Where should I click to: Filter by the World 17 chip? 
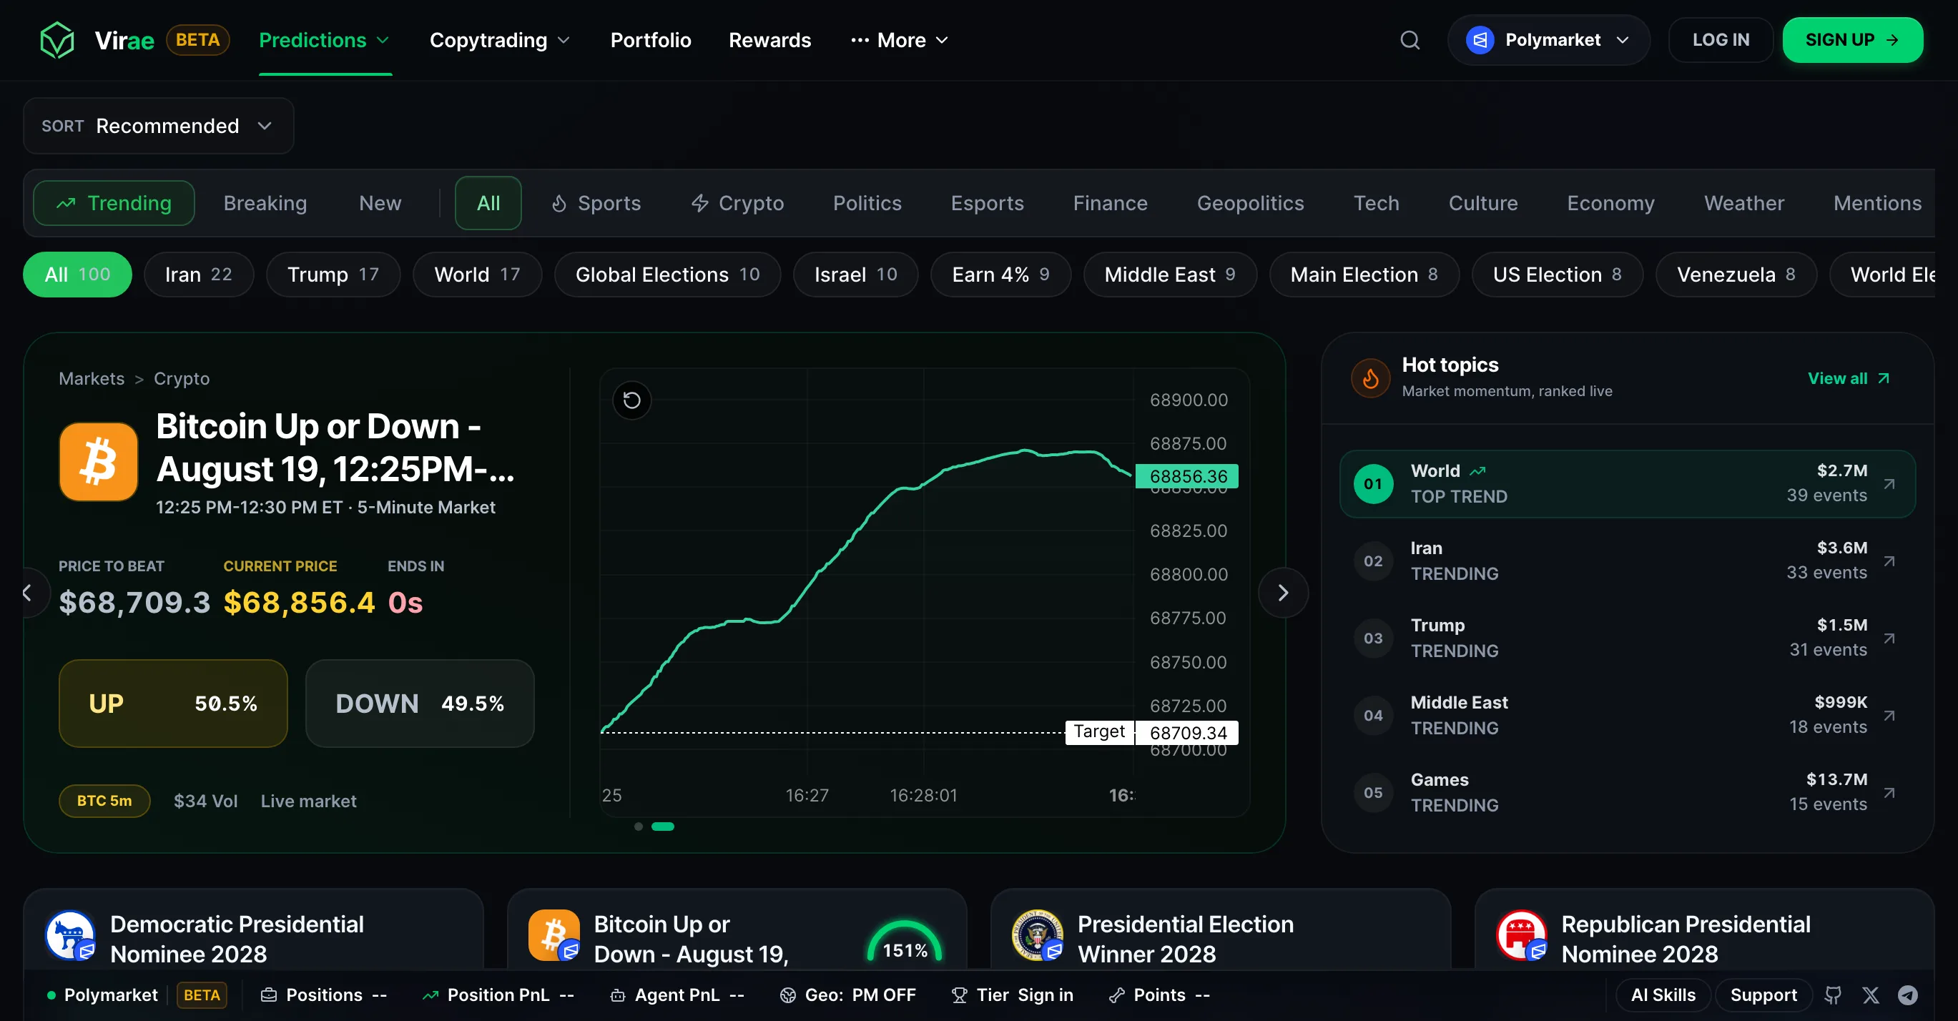click(x=477, y=275)
